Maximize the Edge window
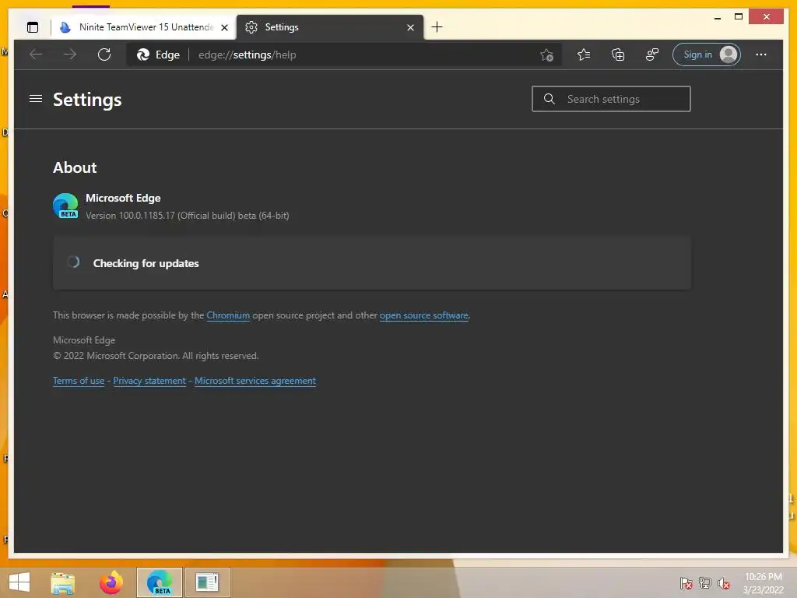797x598 pixels. [739, 17]
